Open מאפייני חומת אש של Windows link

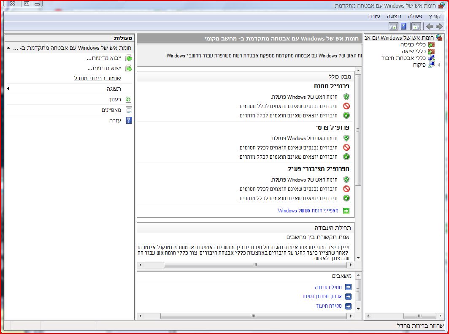[308, 211]
